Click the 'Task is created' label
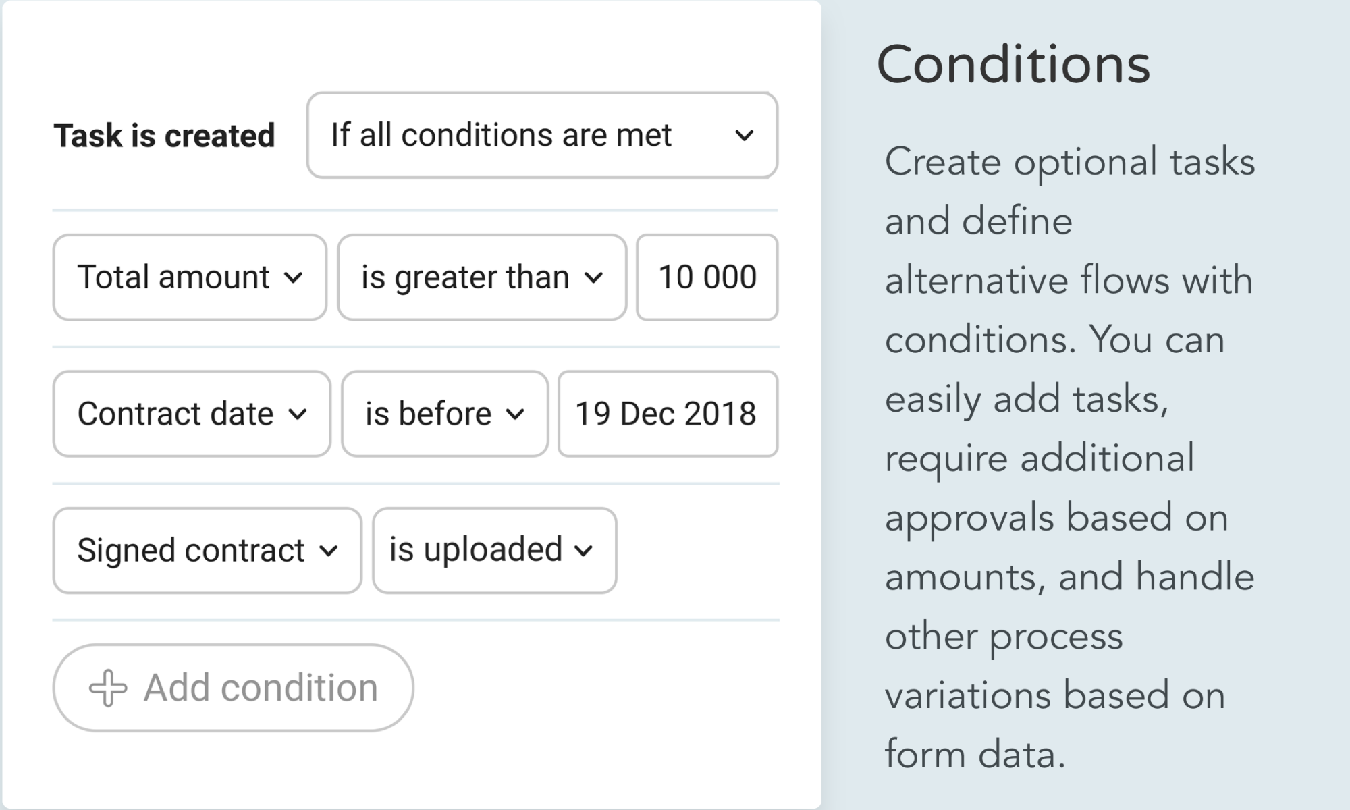This screenshot has width=1350, height=810. point(165,136)
